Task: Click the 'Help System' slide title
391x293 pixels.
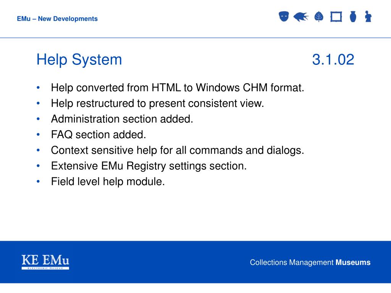Action: 79,60
